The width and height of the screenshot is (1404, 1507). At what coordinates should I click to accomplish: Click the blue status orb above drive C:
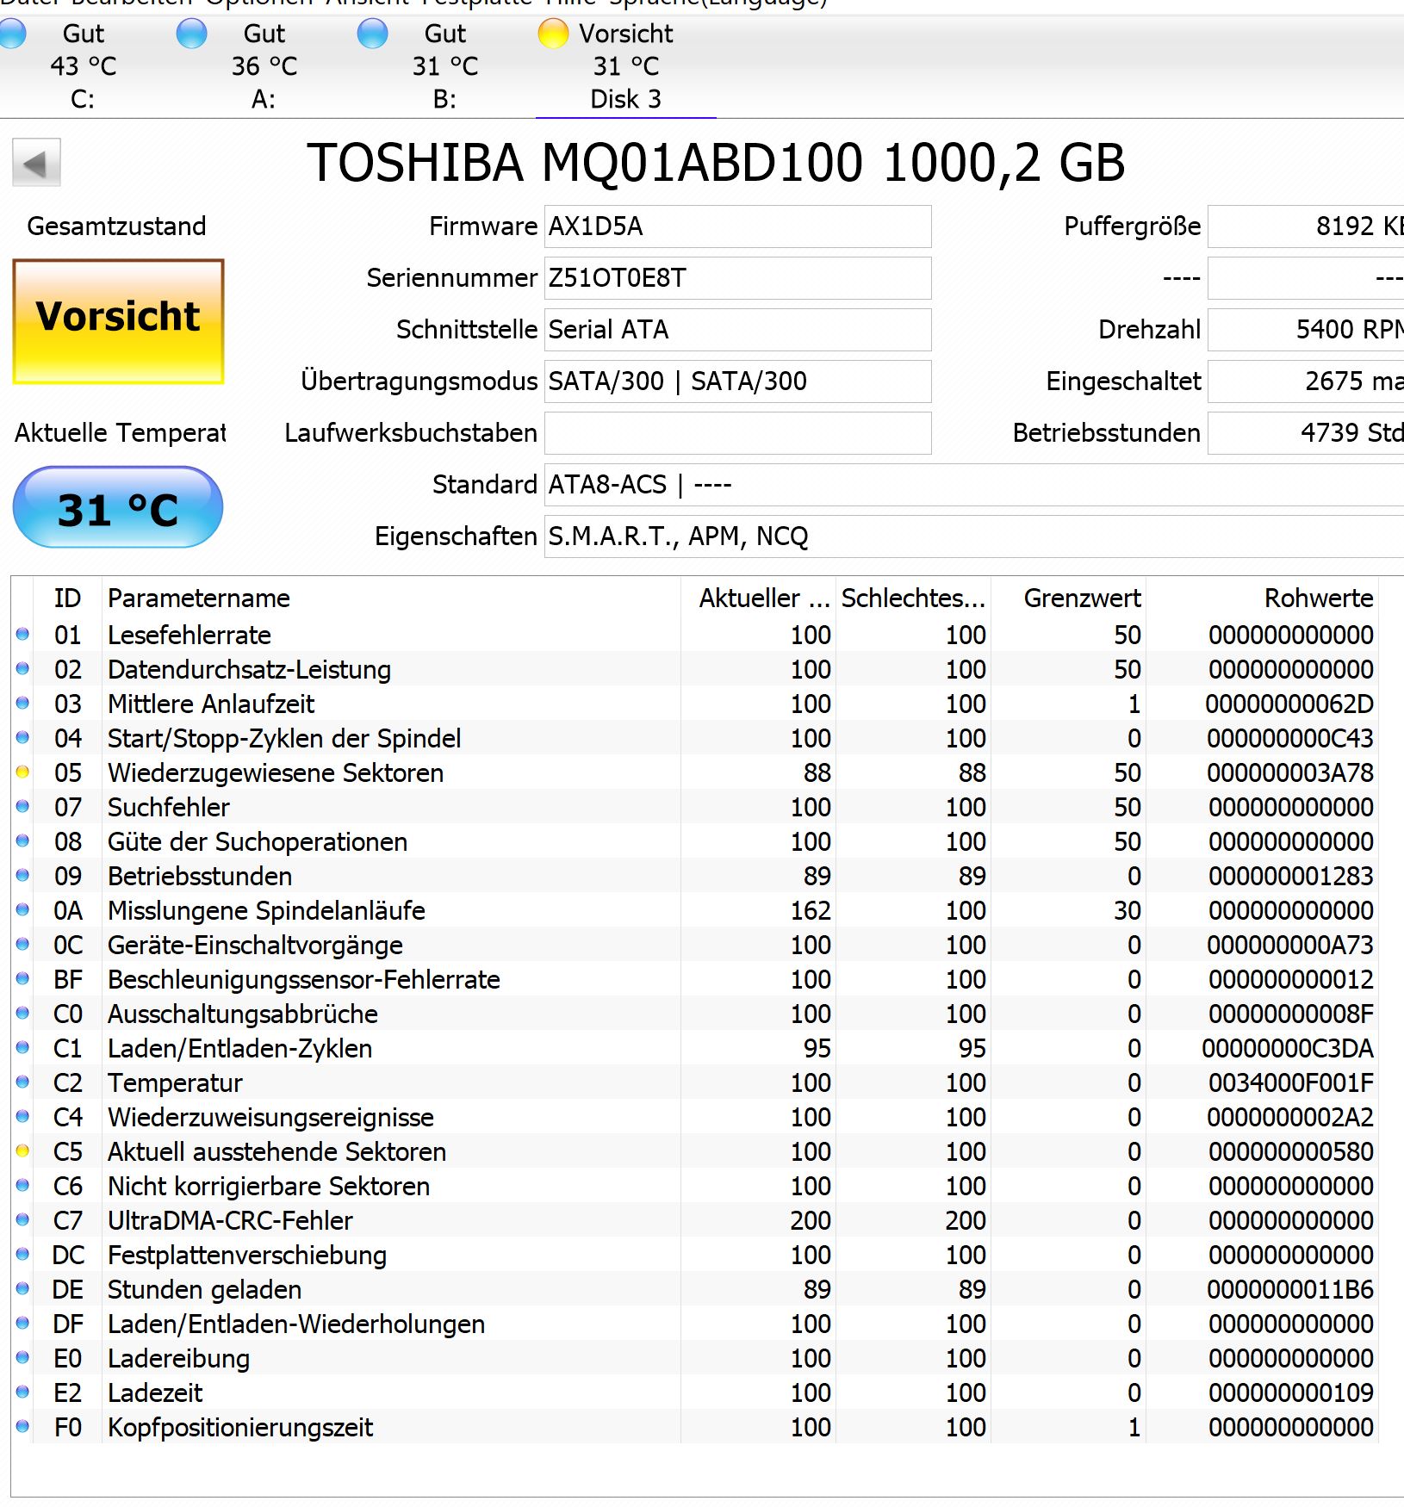click(x=11, y=34)
